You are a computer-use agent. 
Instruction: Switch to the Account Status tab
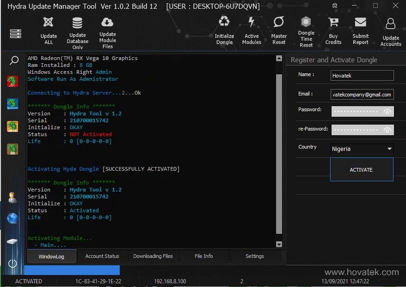pos(102,256)
